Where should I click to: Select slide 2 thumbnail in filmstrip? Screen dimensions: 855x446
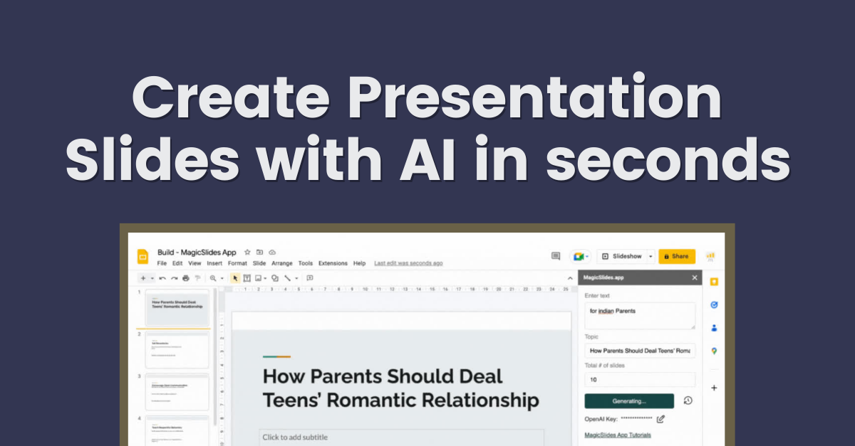point(177,351)
